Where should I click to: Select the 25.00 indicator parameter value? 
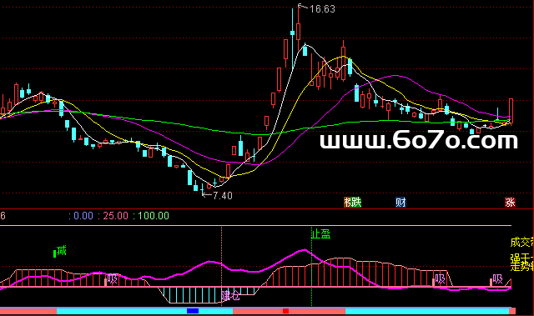coord(115,216)
